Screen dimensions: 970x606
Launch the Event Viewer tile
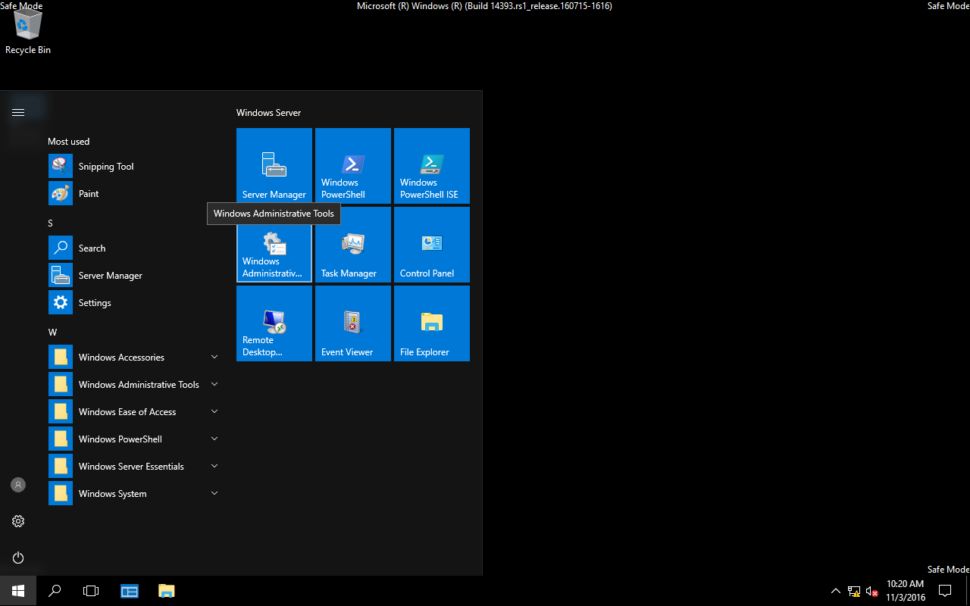click(x=353, y=323)
